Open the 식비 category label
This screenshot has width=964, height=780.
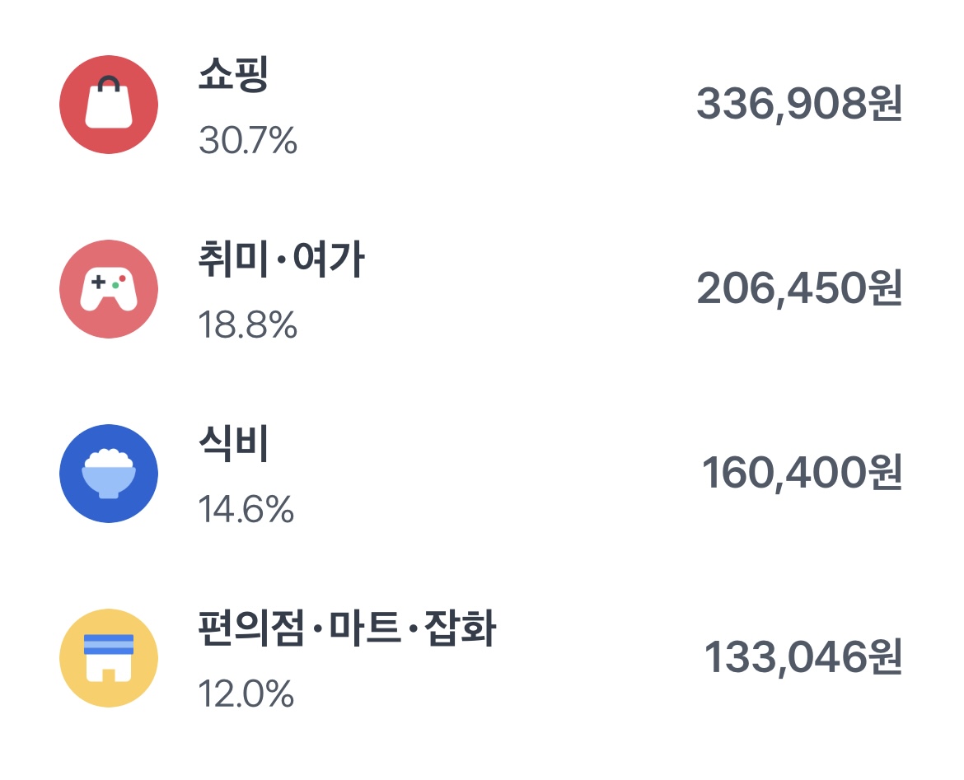[233, 443]
